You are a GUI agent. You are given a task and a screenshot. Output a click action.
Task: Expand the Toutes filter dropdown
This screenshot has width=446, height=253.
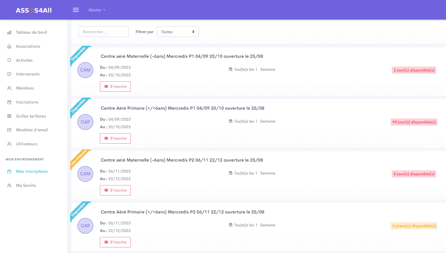click(178, 32)
